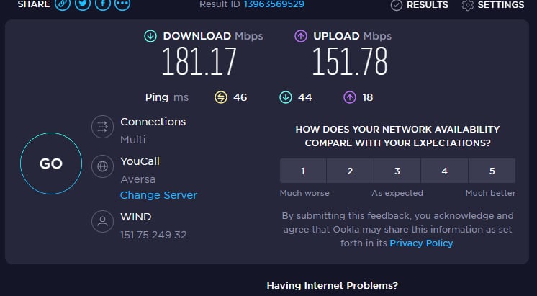Click the Change Server link
The image size is (537, 296).
(158, 195)
